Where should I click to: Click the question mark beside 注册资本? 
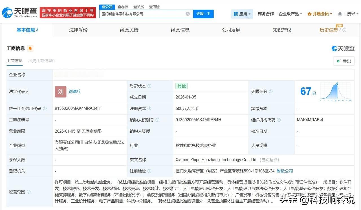coord(149,108)
